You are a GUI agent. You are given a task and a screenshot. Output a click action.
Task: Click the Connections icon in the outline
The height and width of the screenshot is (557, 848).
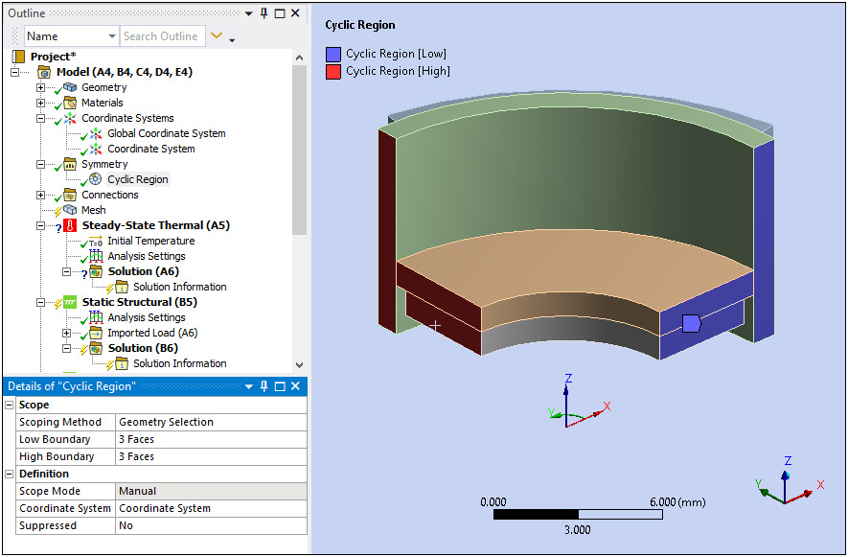click(x=70, y=195)
